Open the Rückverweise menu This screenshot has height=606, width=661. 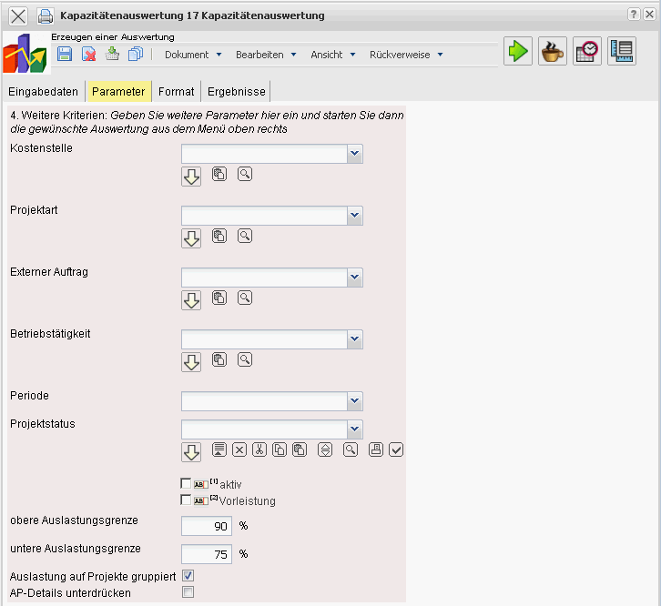(x=406, y=55)
